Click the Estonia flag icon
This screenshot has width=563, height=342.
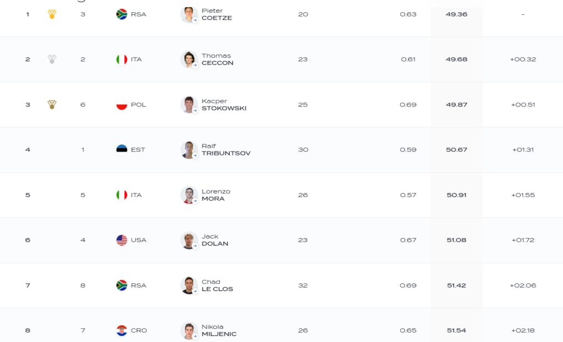point(122,149)
